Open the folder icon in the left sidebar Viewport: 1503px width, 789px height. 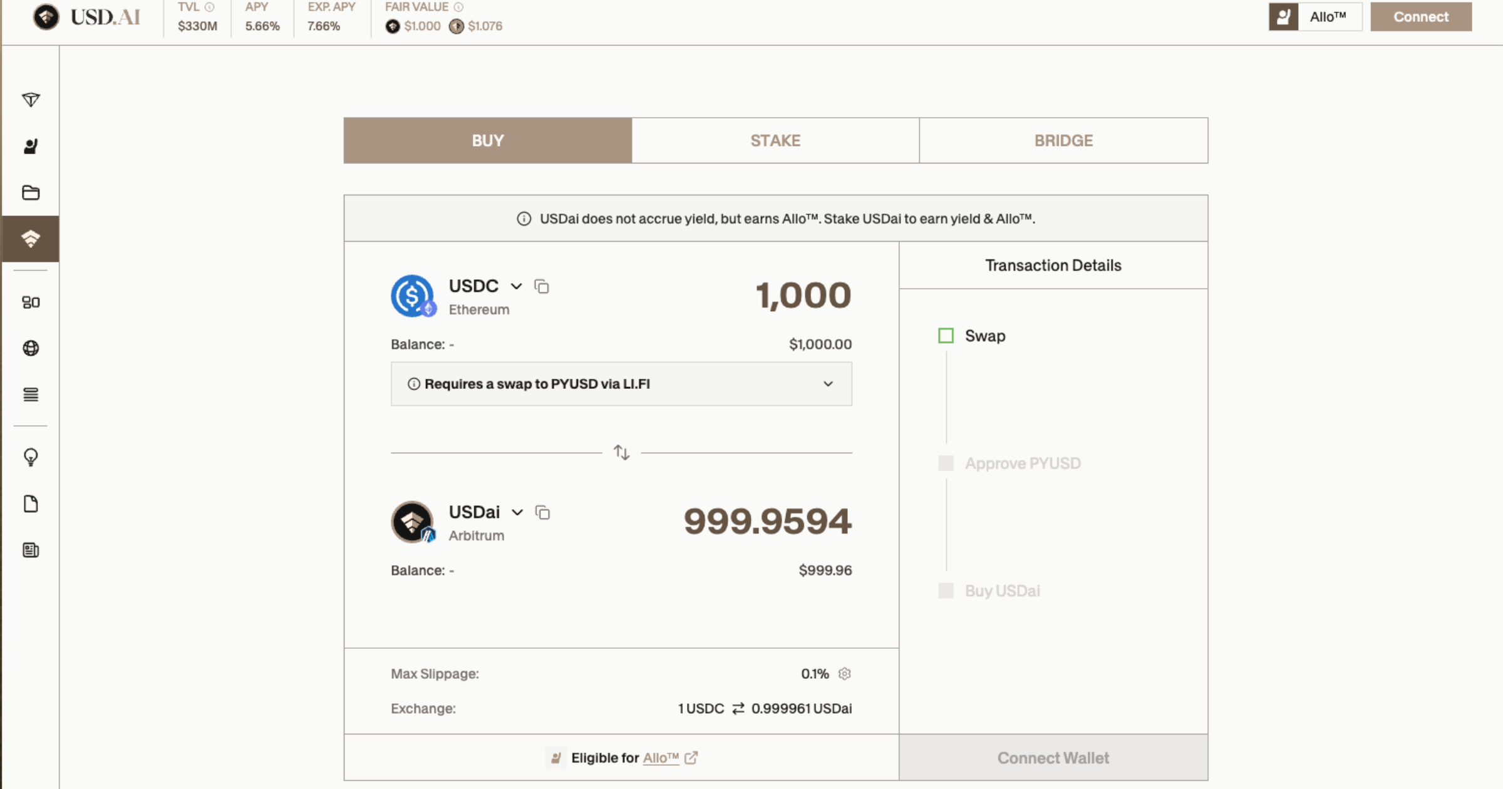(x=30, y=193)
